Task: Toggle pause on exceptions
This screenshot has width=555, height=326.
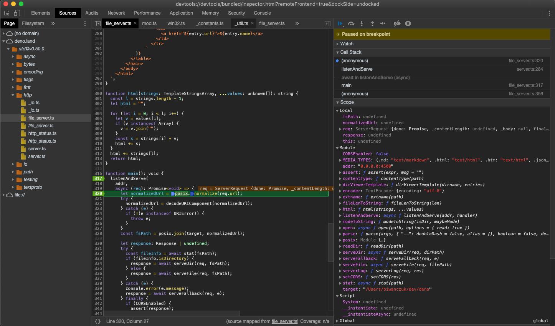Action: [408, 23]
